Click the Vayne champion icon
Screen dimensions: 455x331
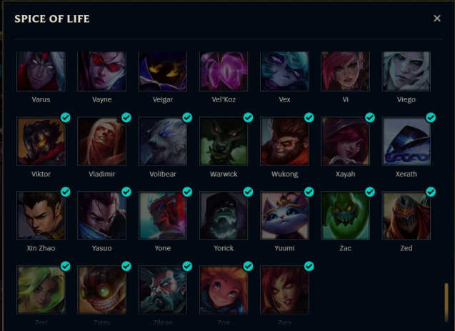tap(102, 71)
